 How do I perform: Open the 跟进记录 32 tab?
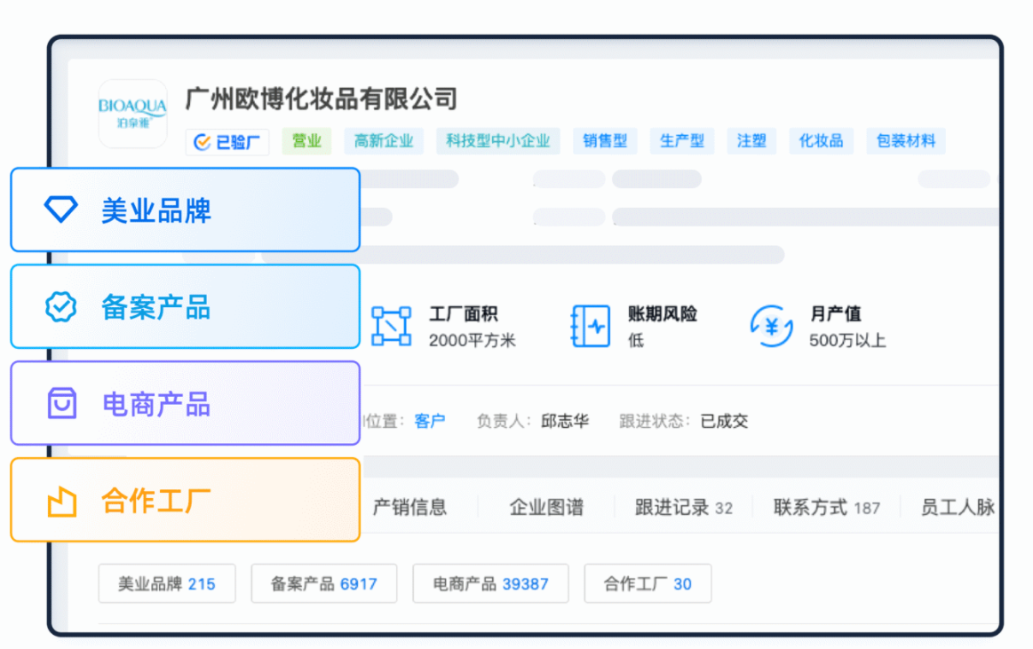pos(683,507)
